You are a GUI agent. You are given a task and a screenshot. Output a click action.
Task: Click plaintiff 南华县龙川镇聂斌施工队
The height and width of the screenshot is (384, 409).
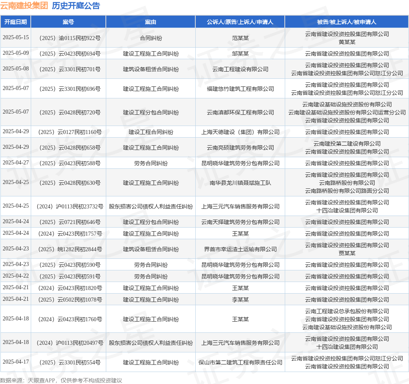coord(240,183)
